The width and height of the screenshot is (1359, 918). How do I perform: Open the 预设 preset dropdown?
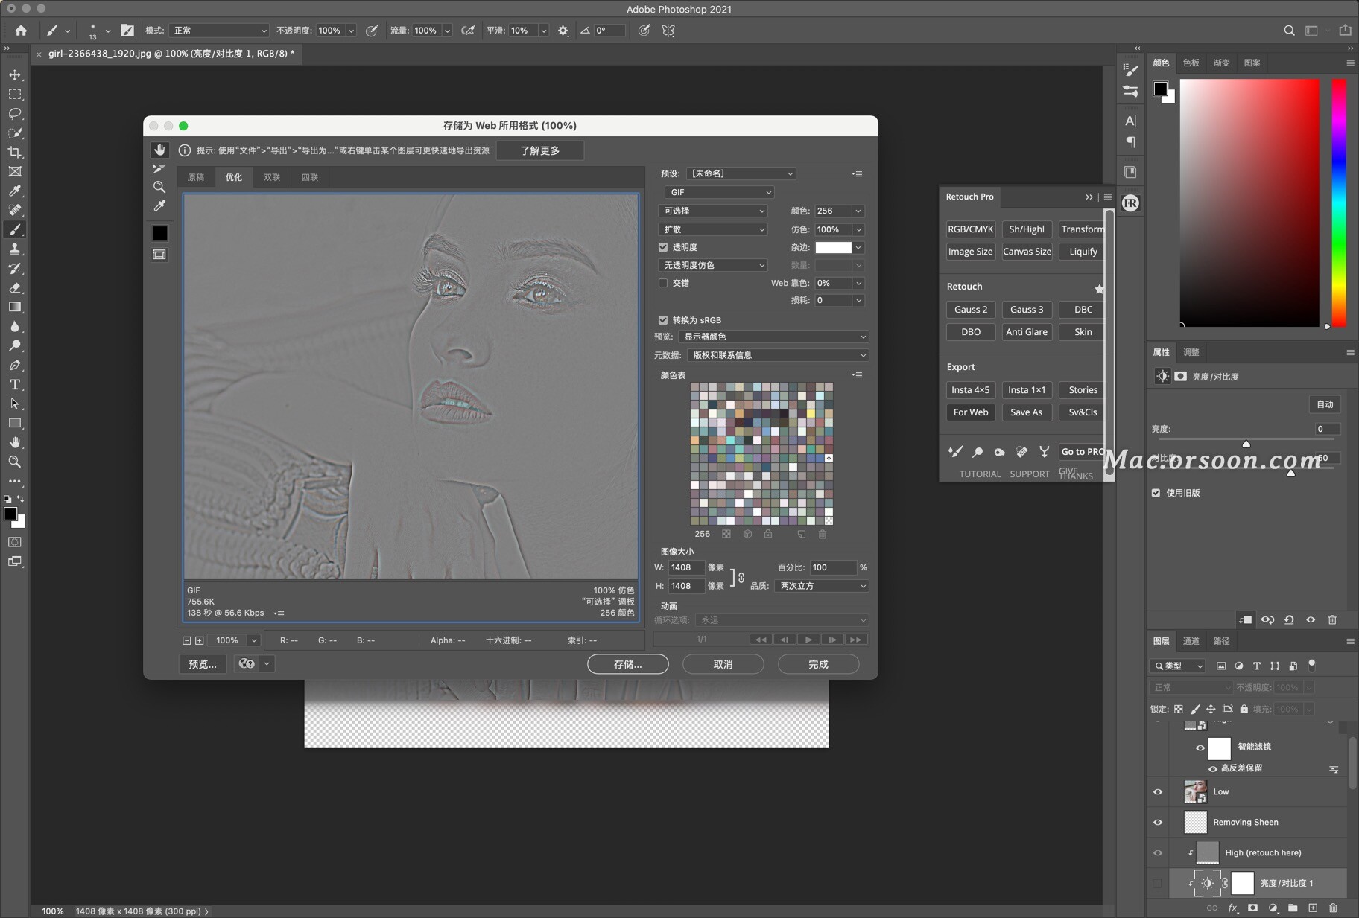coord(741,173)
